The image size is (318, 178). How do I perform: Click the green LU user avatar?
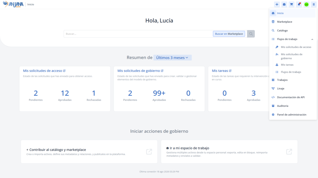(306, 4)
